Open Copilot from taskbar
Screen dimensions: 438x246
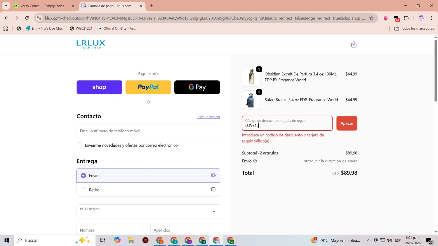117,240
